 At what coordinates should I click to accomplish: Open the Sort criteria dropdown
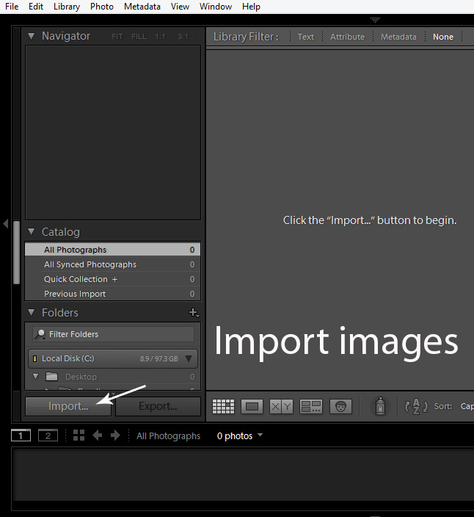coord(467,406)
